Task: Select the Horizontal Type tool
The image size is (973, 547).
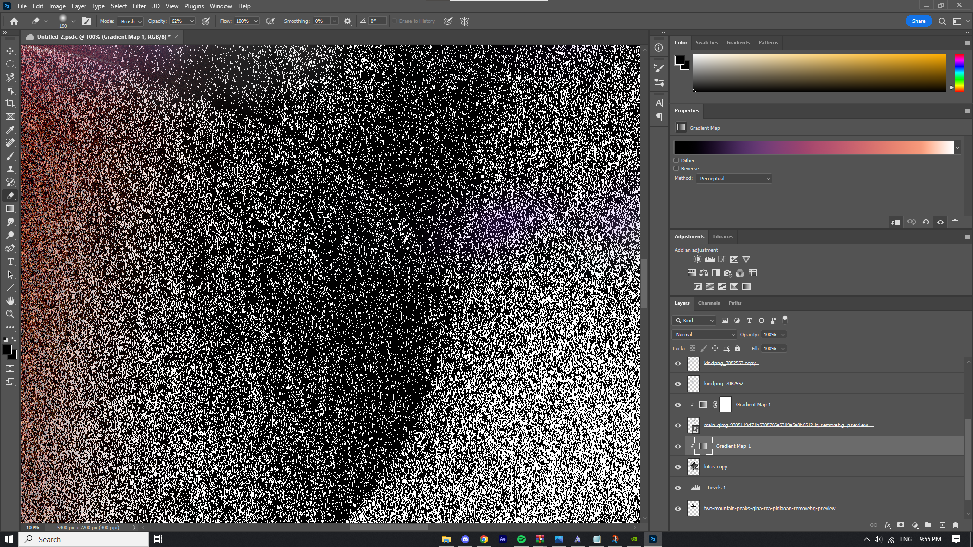Action: coord(10,261)
